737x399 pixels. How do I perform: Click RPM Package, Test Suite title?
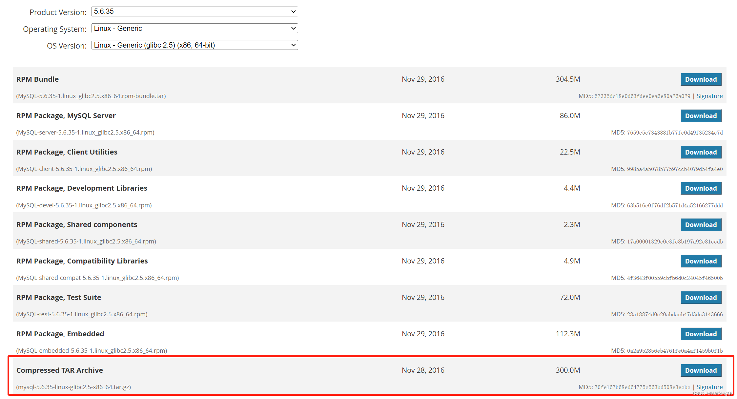(59, 297)
